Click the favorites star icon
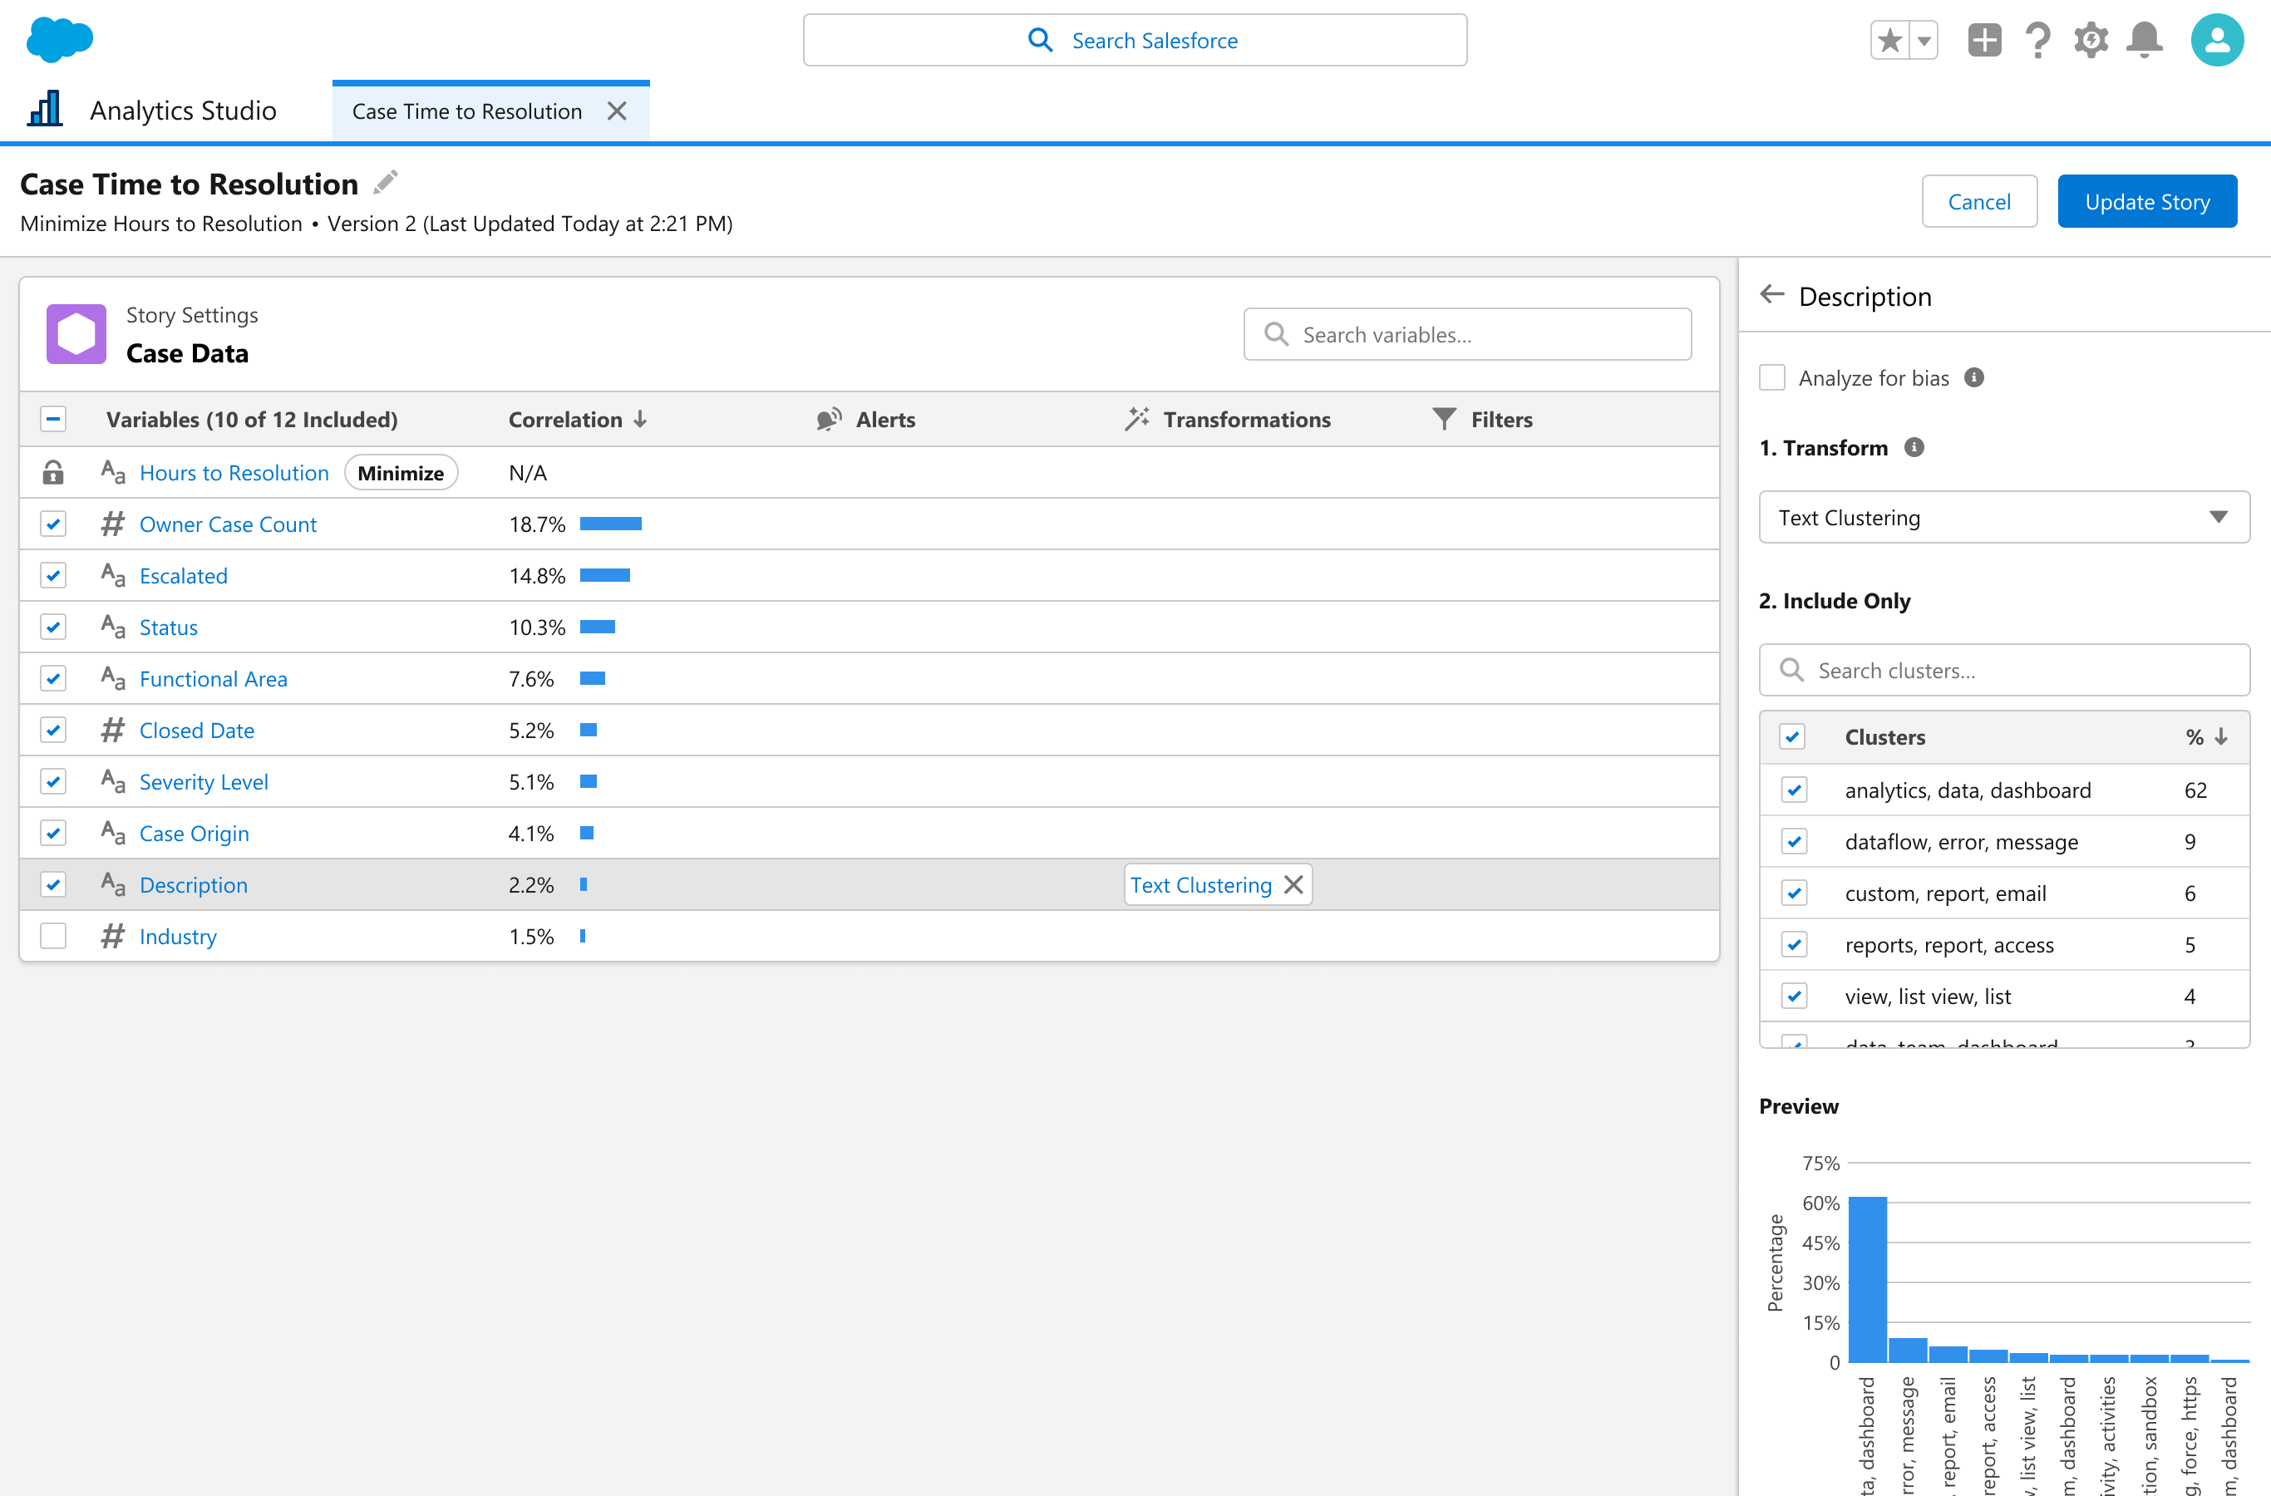2271x1496 pixels. pyautogui.click(x=1889, y=40)
